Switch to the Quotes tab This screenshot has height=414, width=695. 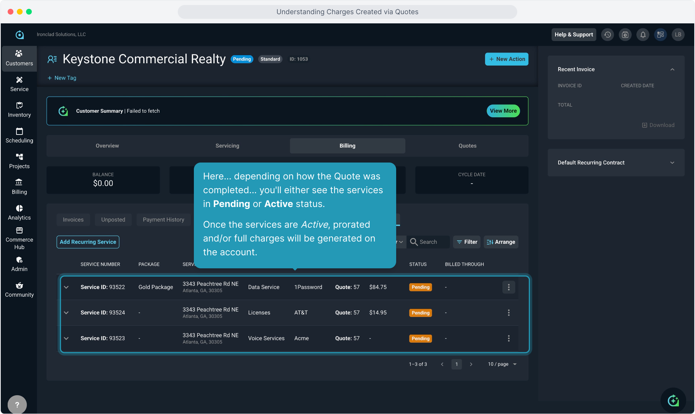(467, 146)
